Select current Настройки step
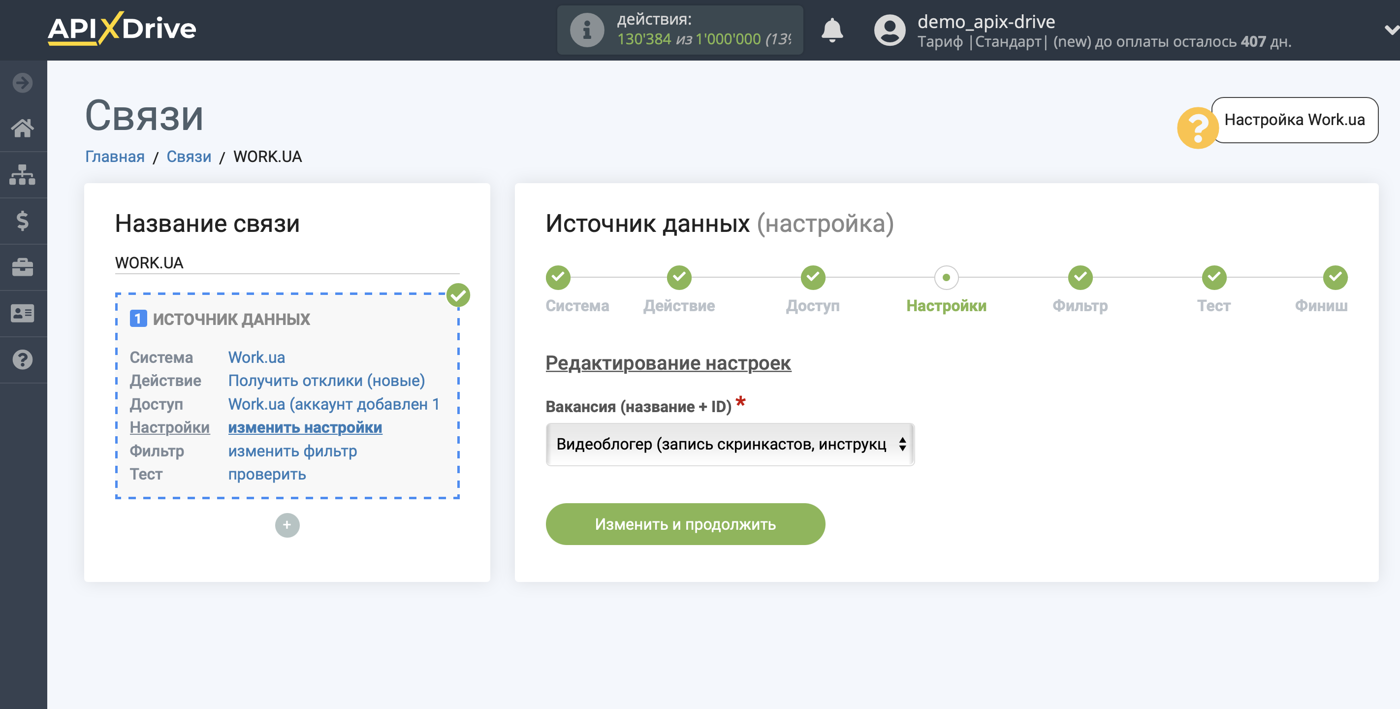 click(x=946, y=277)
